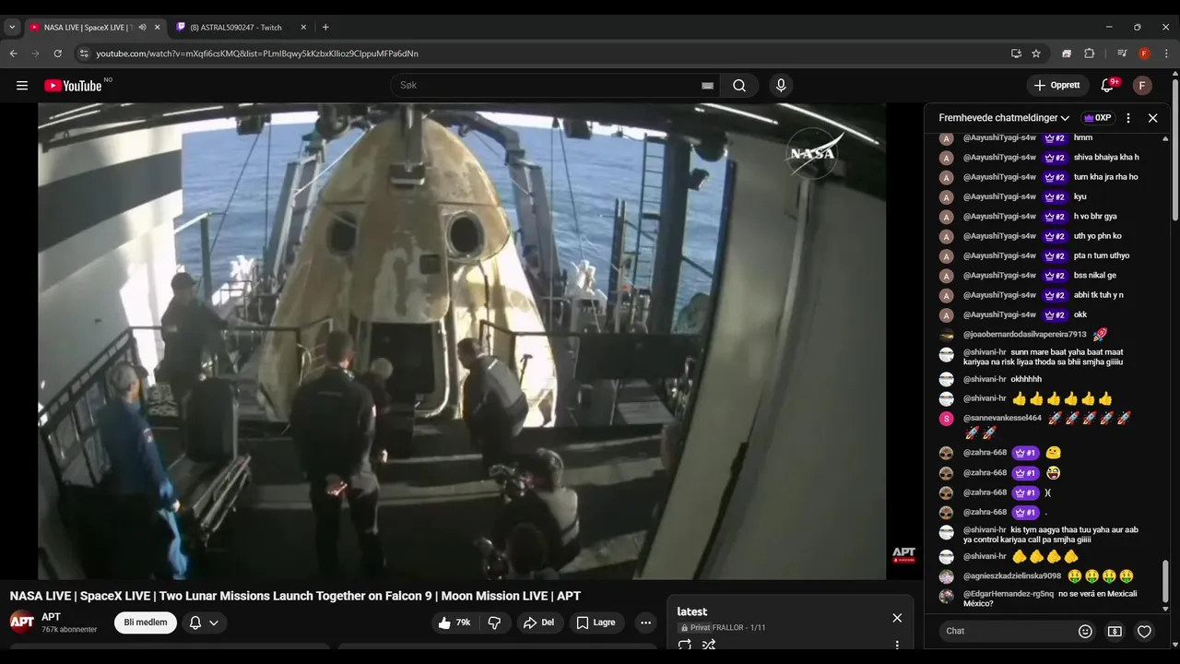Open the Chrome profile F avatar

coord(1144,53)
